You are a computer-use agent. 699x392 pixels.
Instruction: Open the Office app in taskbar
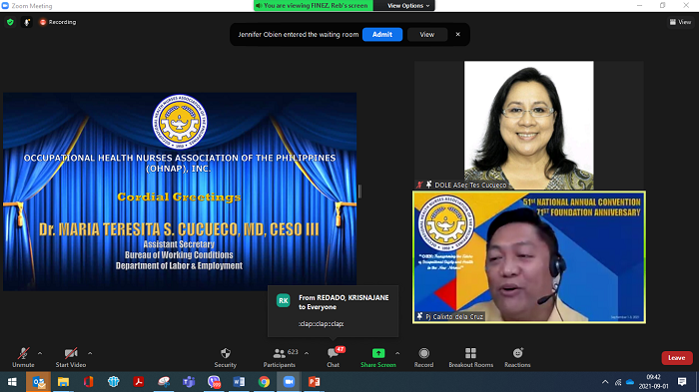(88, 382)
